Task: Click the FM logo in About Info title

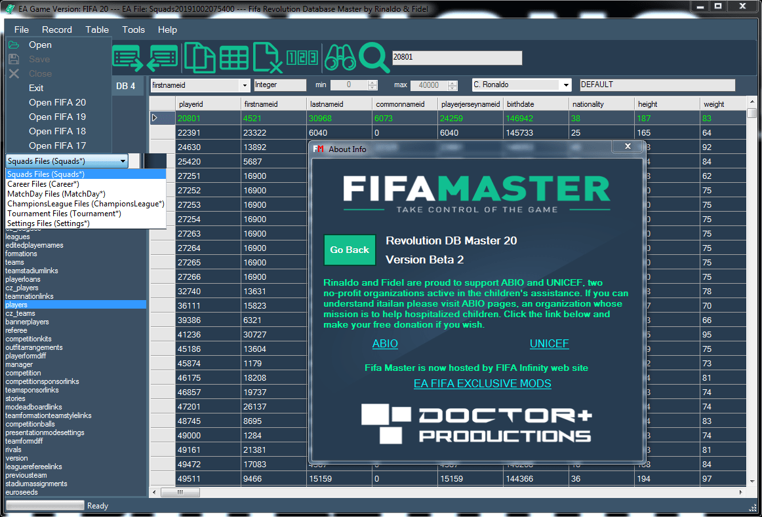Action: [318, 149]
